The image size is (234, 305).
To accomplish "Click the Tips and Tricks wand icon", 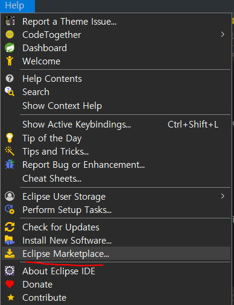I will [10, 151].
